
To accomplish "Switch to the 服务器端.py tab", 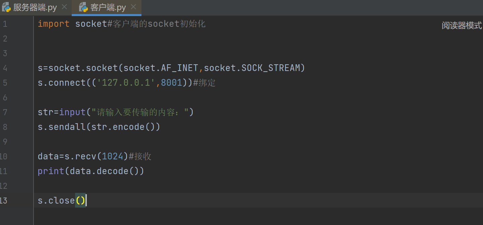I will pyautogui.click(x=35, y=7).
